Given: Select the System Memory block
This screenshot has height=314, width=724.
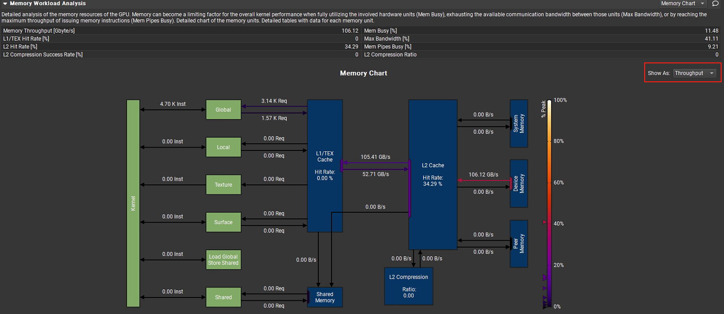Looking at the screenshot, I should point(519,123).
